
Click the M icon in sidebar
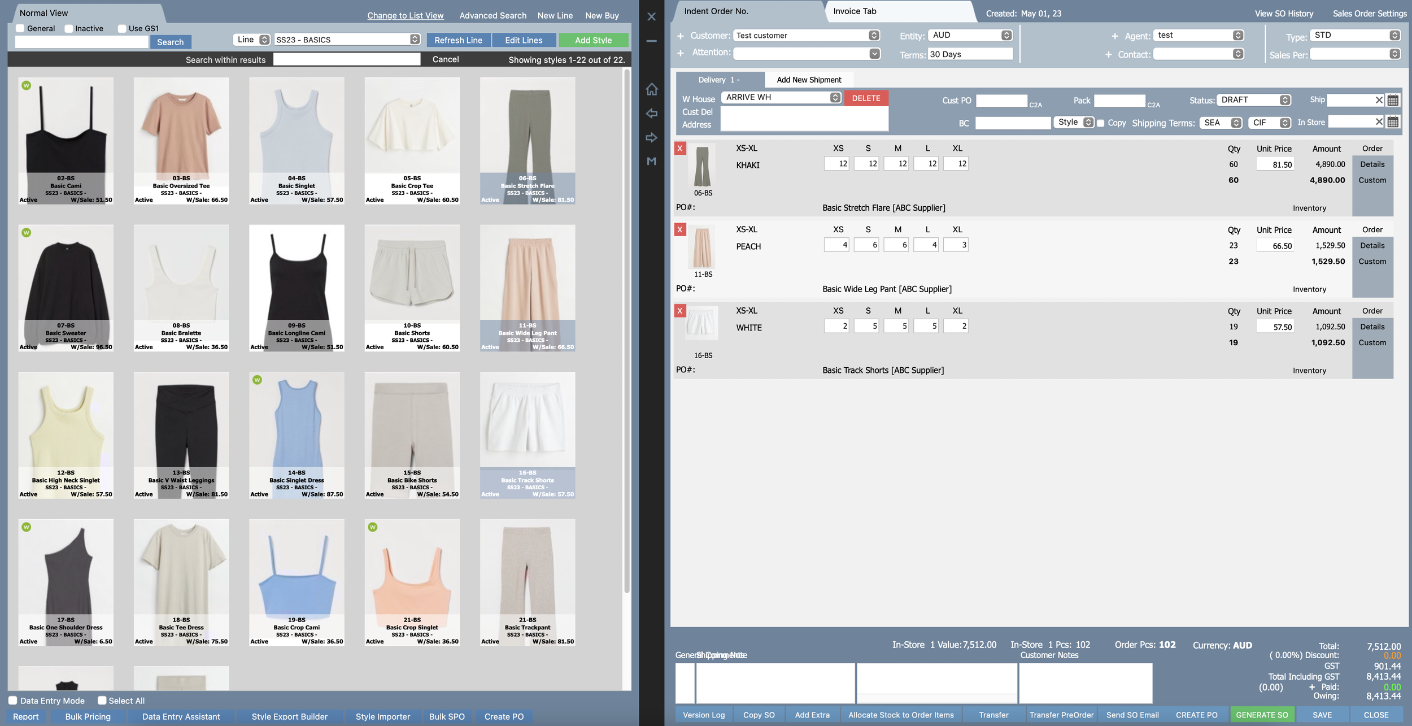(x=651, y=162)
